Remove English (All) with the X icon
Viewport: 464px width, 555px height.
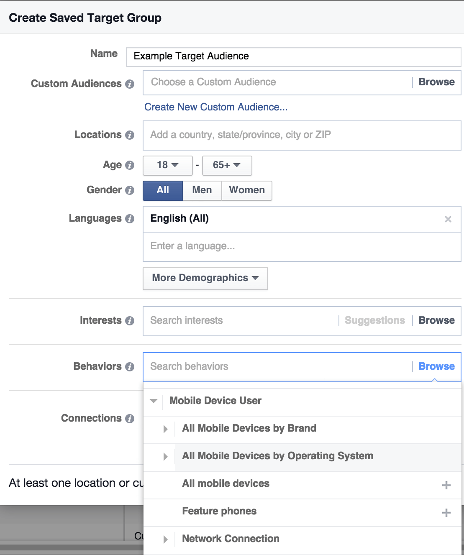pos(448,219)
